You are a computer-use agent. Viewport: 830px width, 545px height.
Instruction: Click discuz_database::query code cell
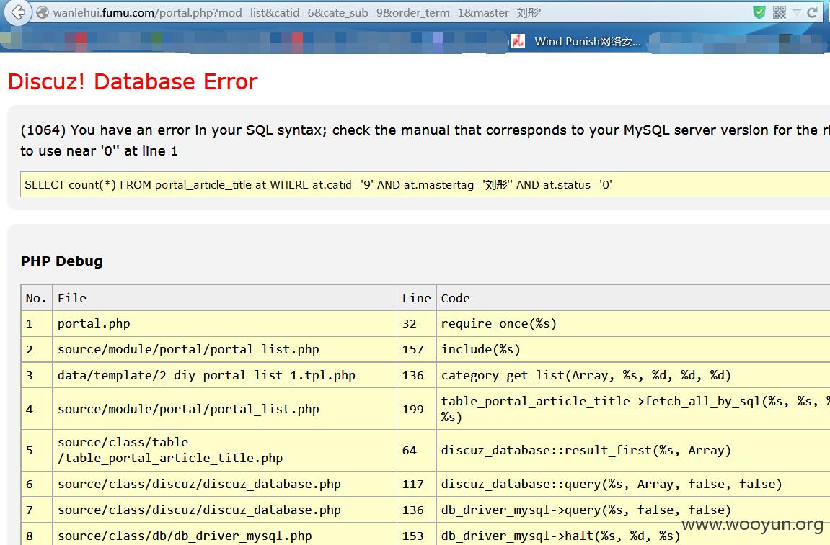coord(633,485)
